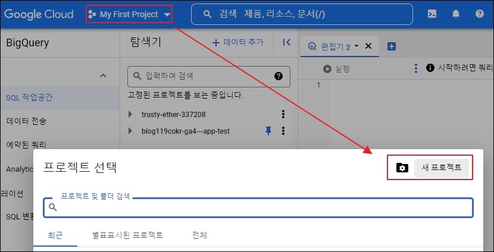This screenshot has width=494, height=252.
Task: Open more options for trusty-ether-337208
Action: [x=283, y=114]
